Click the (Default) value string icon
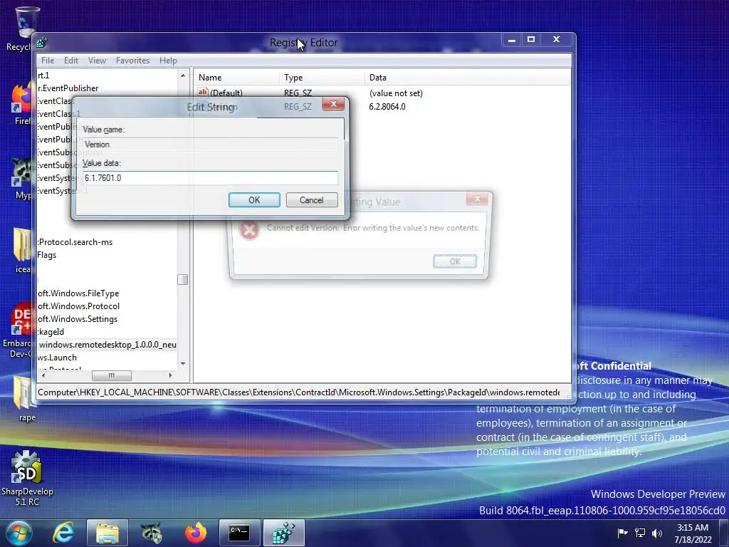Image resolution: width=729 pixels, height=547 pixels. tap(203, 92)
